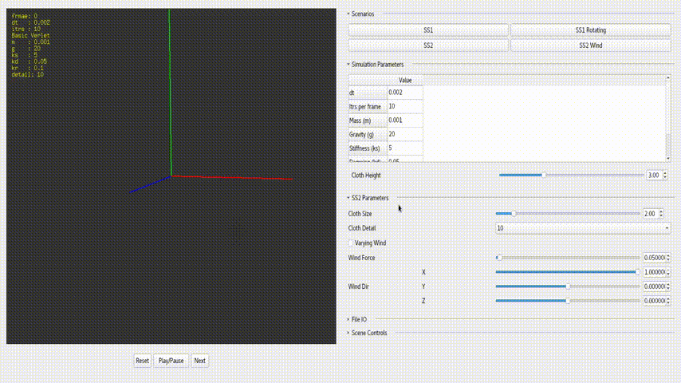Collapse the Simulation Parameters section
The image size is (681, 383).
coord(376,65)
